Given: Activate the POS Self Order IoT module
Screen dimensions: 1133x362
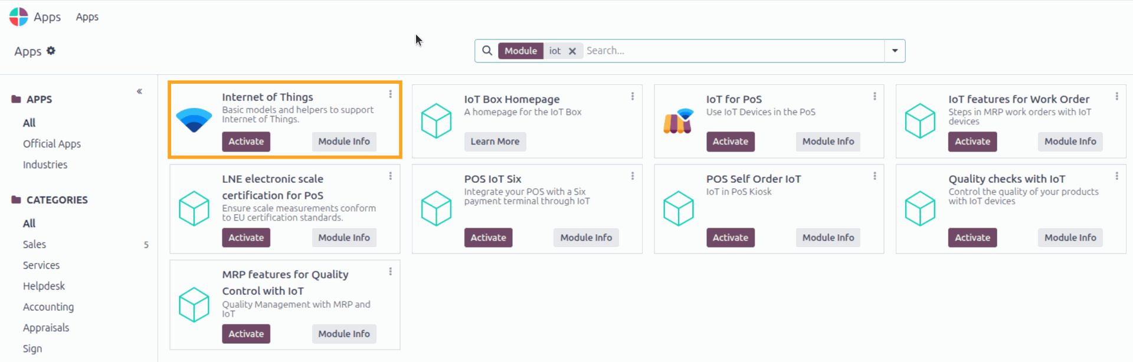Looking at the screenshot, I should (x=731, y=238).
